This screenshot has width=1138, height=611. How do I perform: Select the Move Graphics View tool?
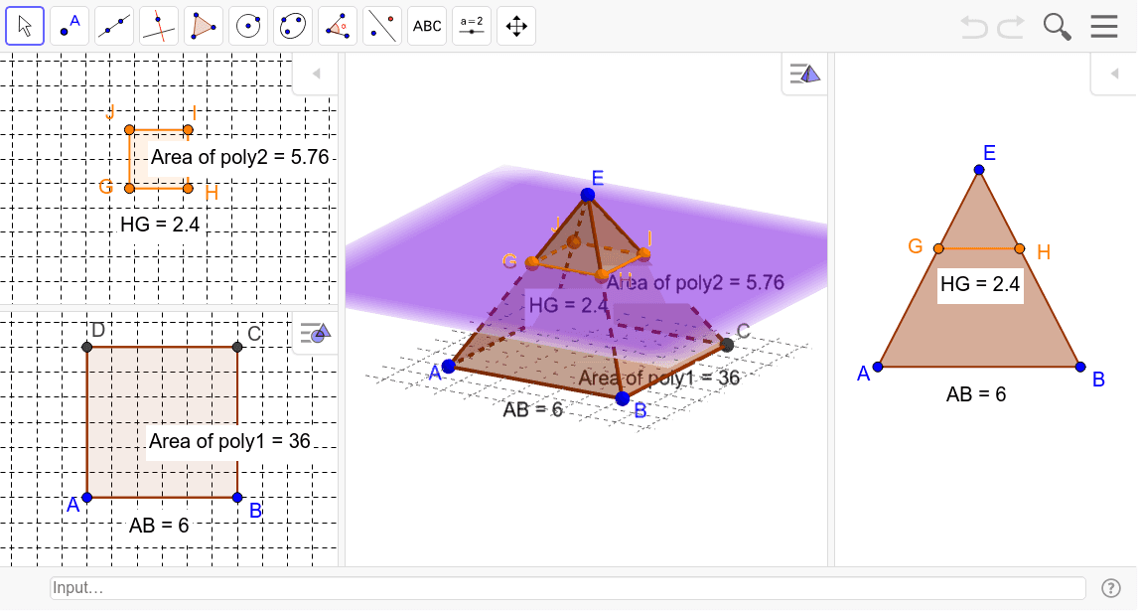click(x=516, y=26)
